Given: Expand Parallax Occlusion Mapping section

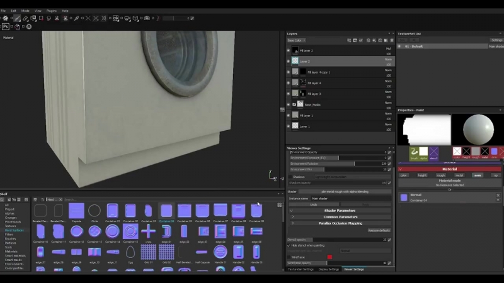Looking at the screenshot, I should (x=340, y=223).
